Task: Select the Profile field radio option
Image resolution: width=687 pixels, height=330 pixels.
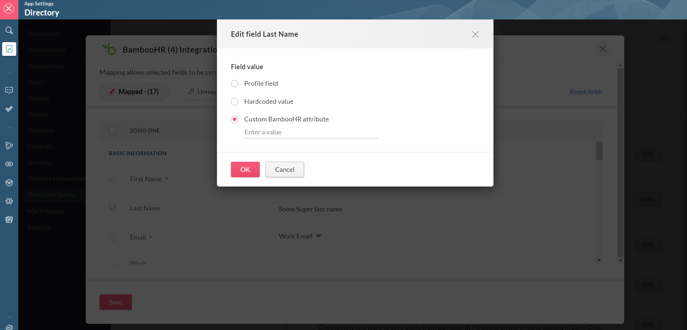Action: (x=235, y=84)
